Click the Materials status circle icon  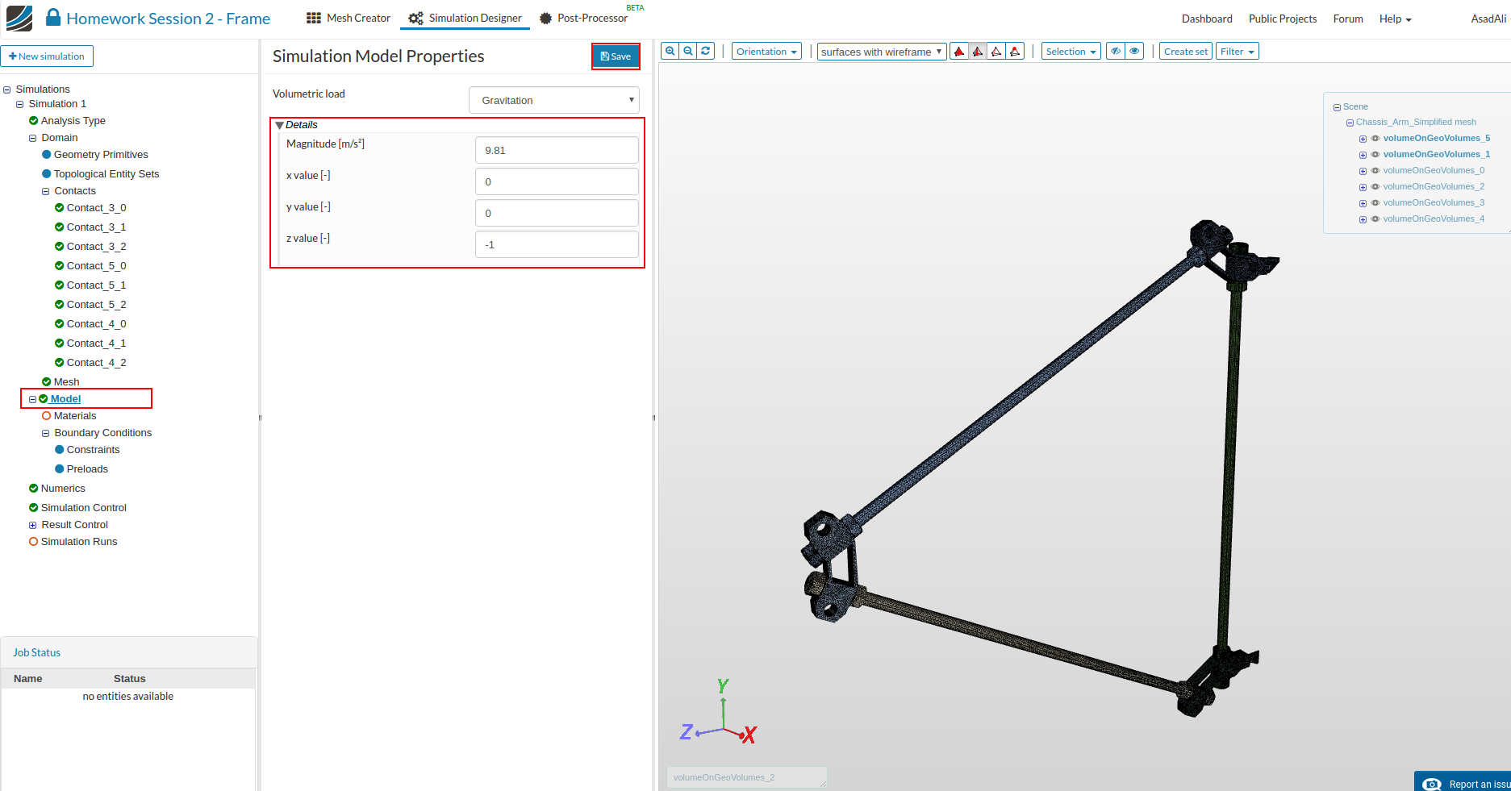(x=46, y=416)
